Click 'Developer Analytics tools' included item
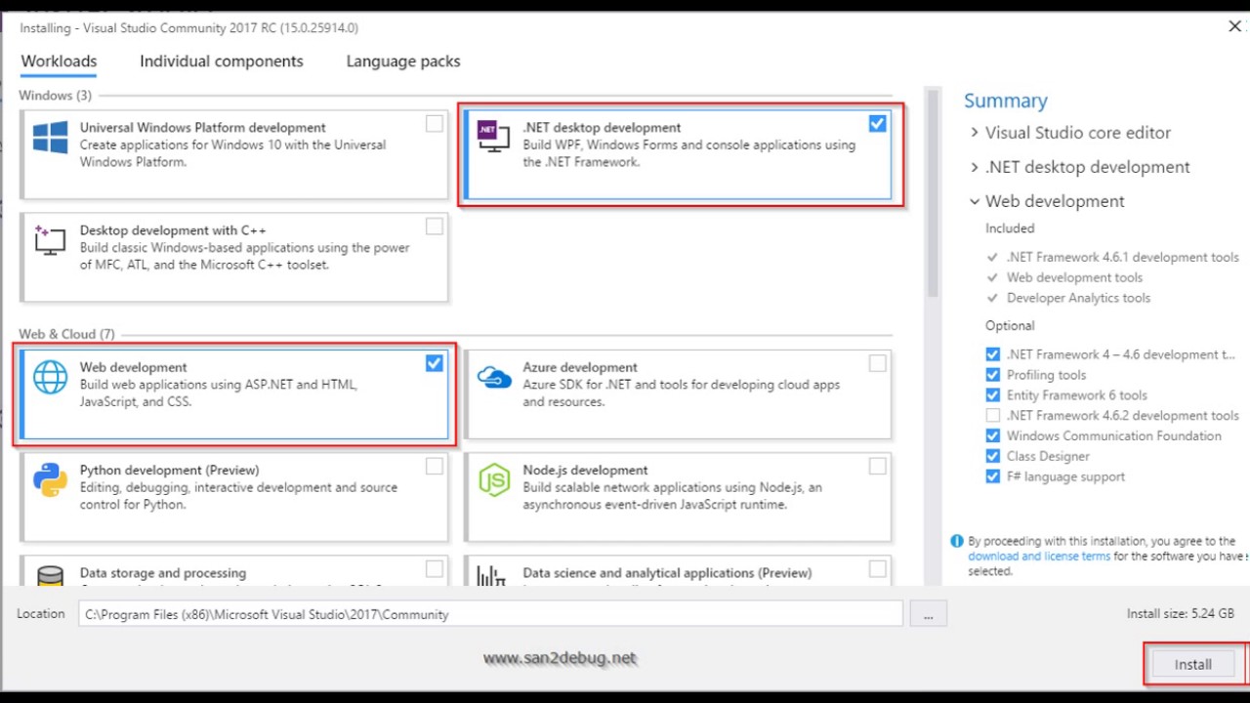Viewport: 1250px width, 703px height. pos(1078,298)
